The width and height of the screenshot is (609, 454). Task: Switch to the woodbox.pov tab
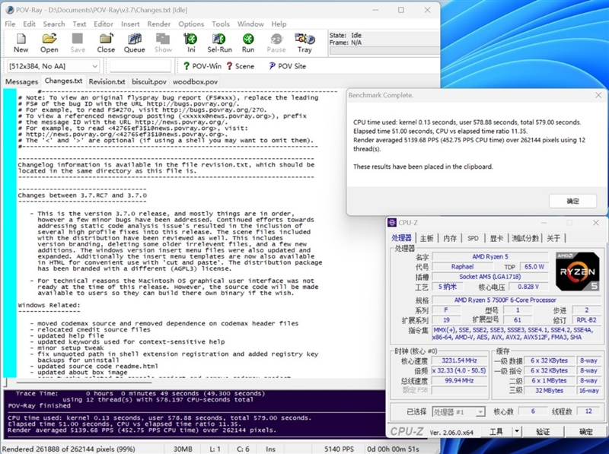pyautogui.click(x=195, y=82)
